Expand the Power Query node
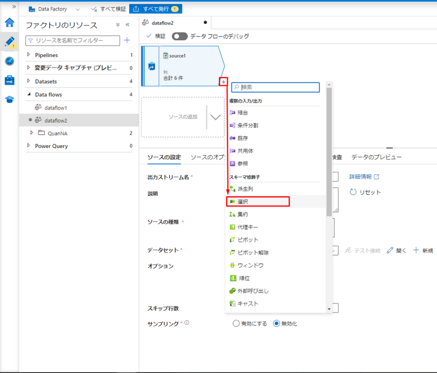 (x=29, y=146)
